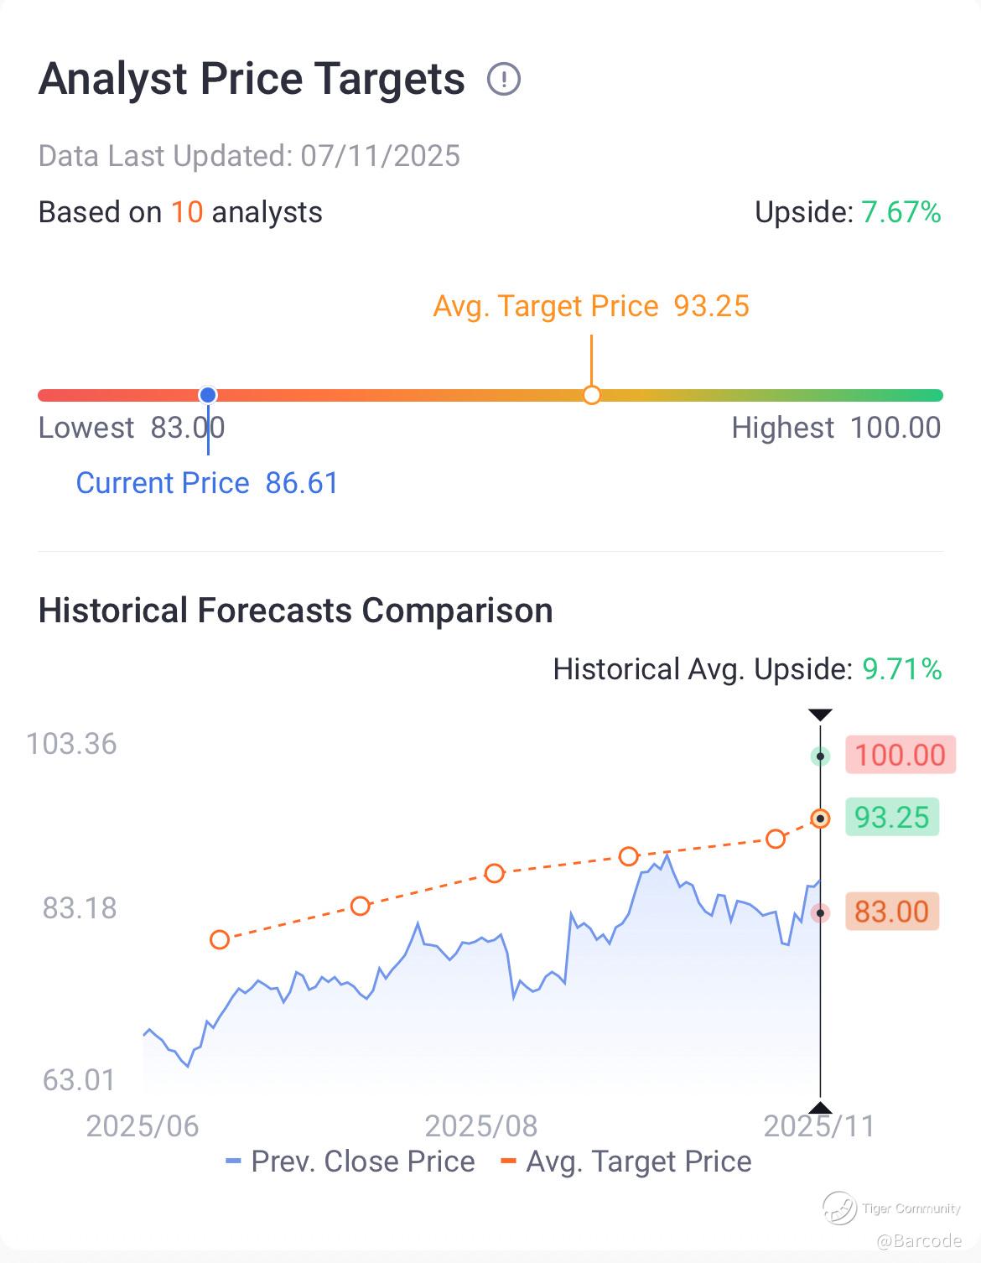Click the green dot at the highest target
981x1263 pixels.
point(820,756)
